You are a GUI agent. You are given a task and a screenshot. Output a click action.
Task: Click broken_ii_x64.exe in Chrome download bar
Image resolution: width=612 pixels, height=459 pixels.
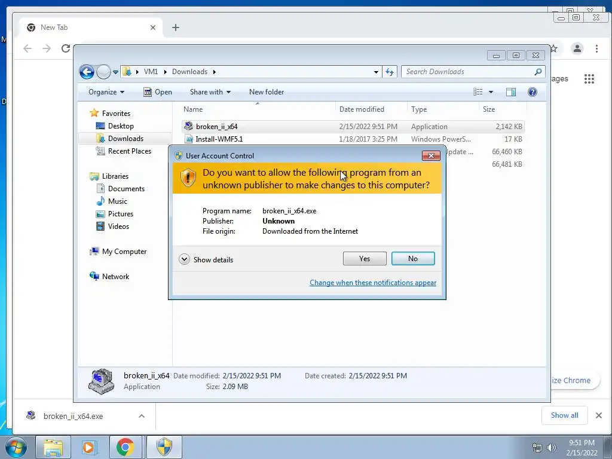point(73,416)
